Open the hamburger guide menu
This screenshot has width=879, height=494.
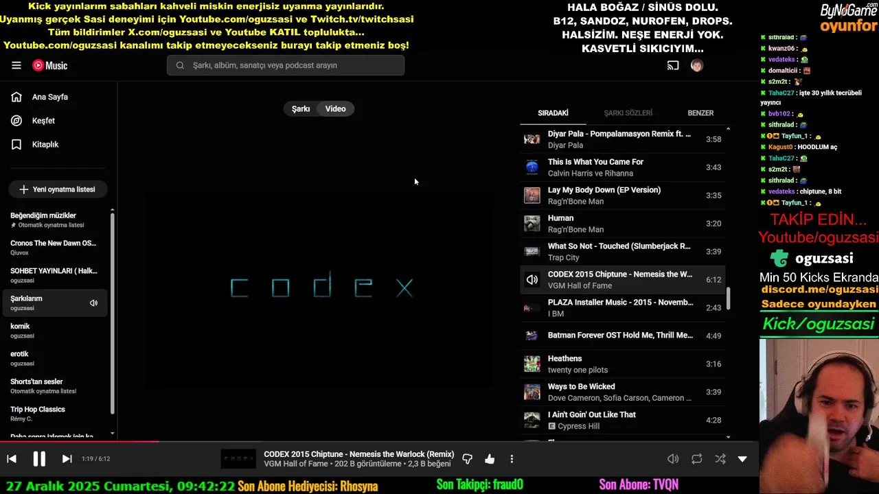(x=16, y=65)
